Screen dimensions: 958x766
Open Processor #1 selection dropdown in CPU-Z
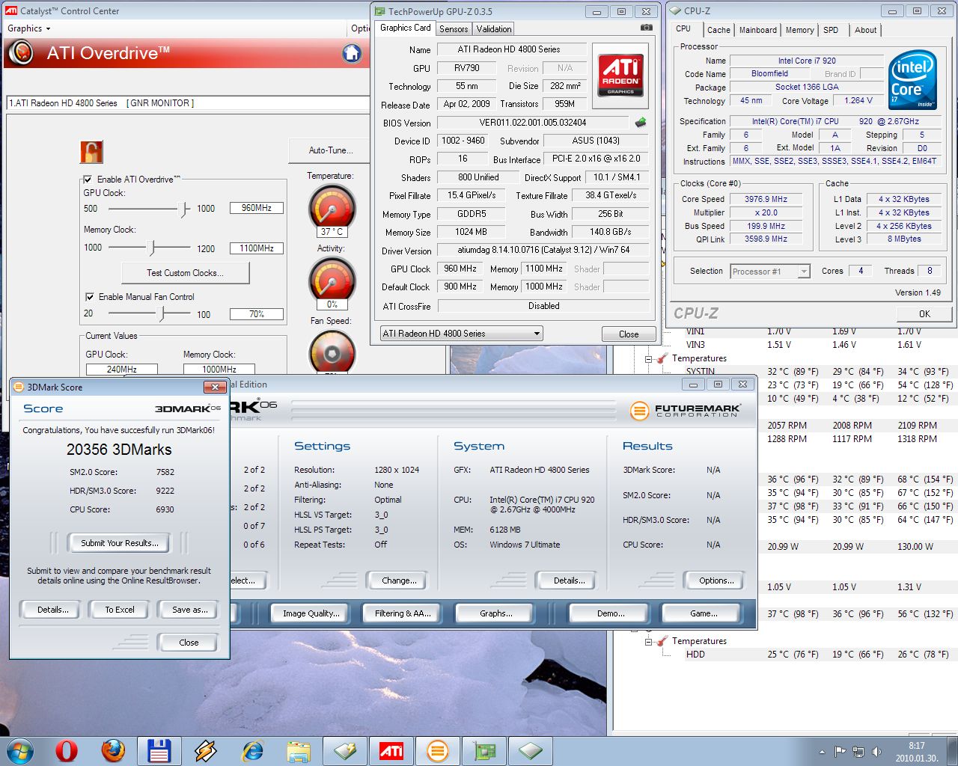(x=770, y=272)
